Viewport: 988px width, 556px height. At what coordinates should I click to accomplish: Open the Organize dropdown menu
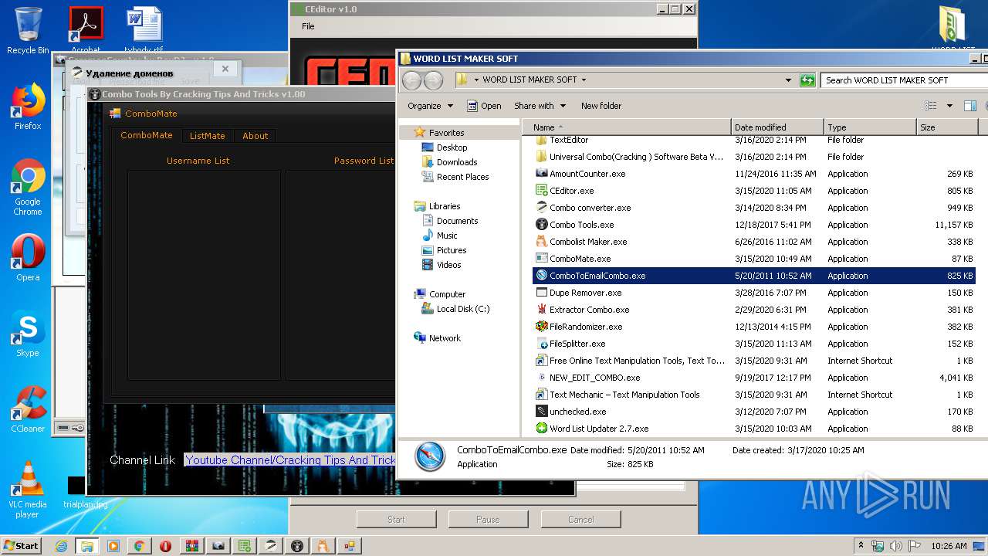click(x=431, y=106)
